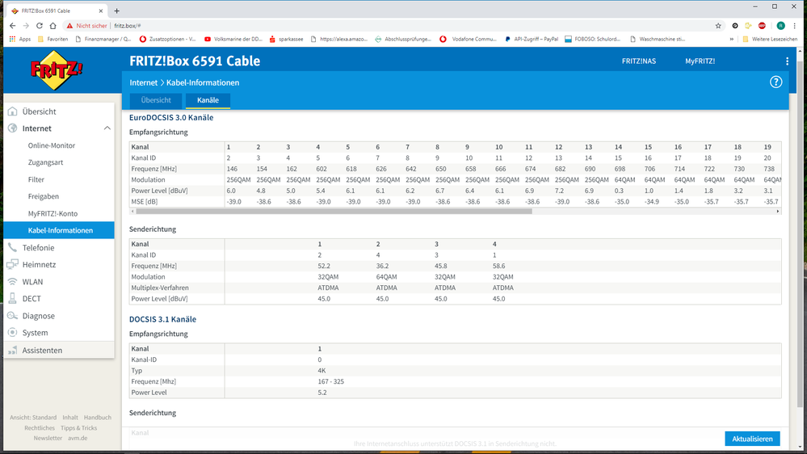Click right arrow of channel table scrollbar

tap(778, 211)
